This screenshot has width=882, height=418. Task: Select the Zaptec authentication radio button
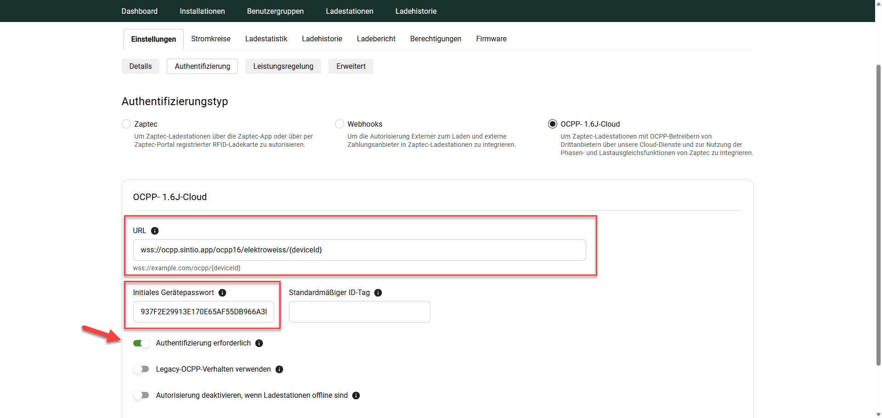(x=126, y=124)
